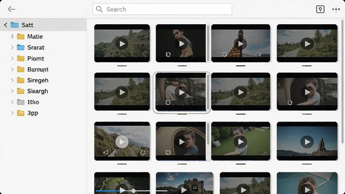Click the scrollbar beside the round archway video

208,141
